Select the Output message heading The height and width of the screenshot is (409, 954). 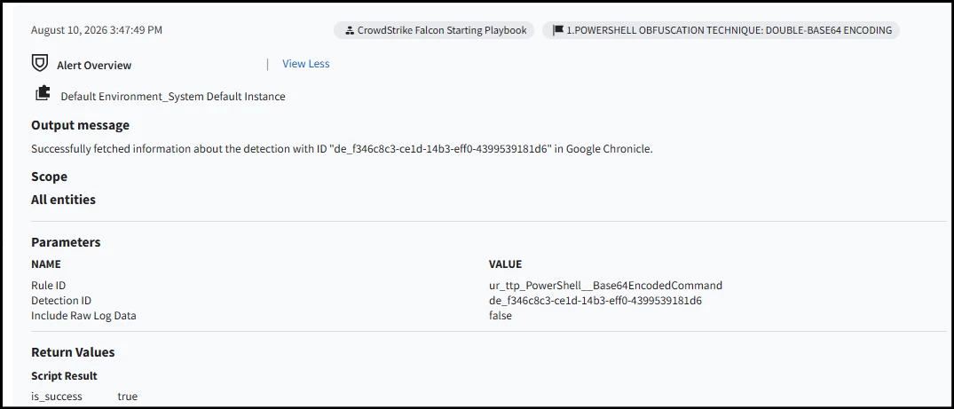pyautogui.click(x=80, y=125)
